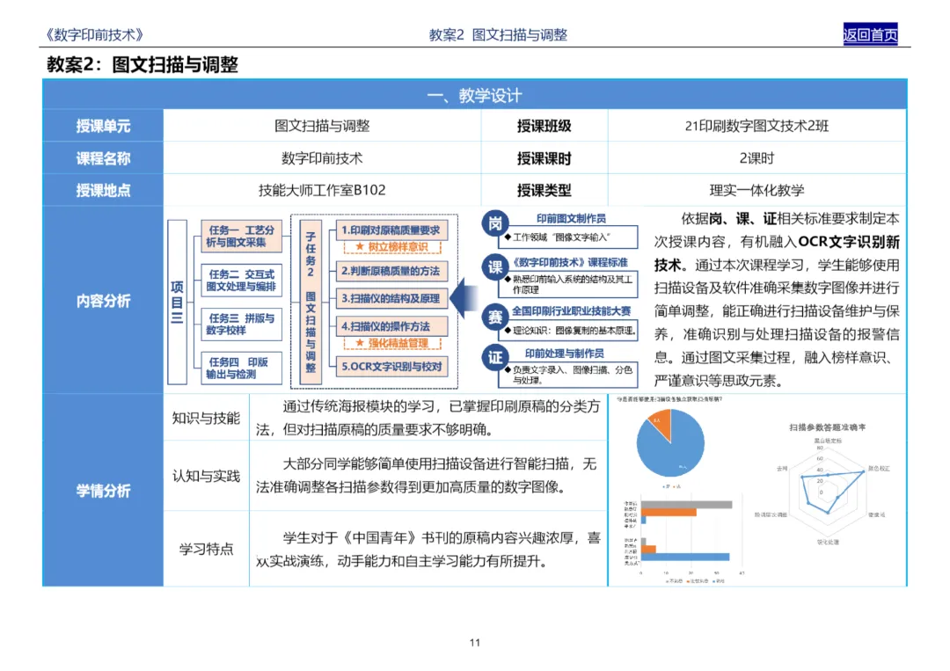The height and width of the screenshot is (671, 950).
Task: Click the 理实一体化教学 cell
Action: pos(756,190)
